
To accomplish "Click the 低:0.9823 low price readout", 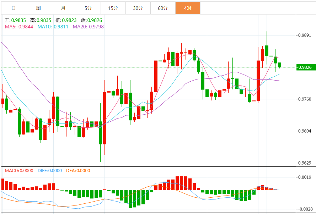I will pyautogui.click(x=66, y=20).
